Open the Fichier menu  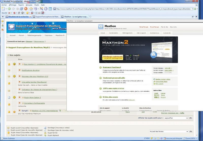point(4,5)
